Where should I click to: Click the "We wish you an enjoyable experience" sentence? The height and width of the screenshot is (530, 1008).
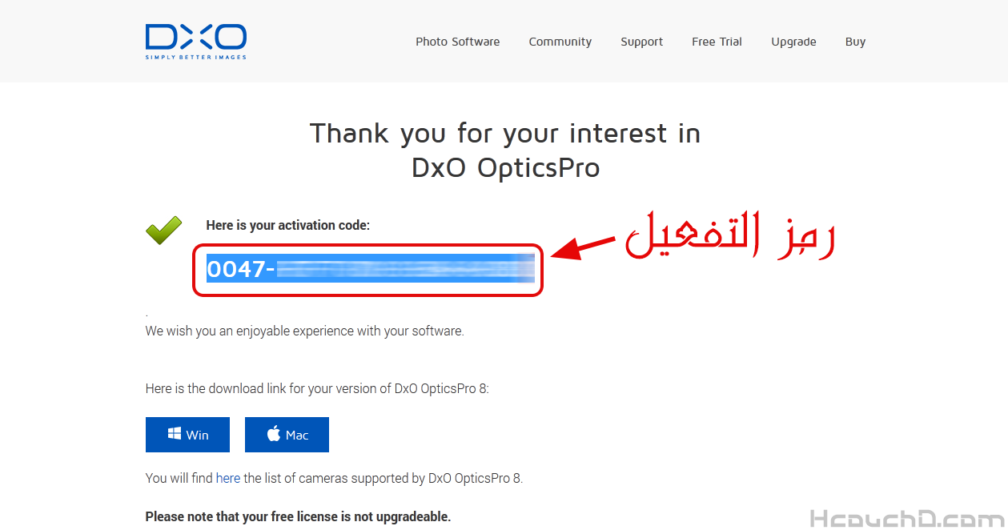coord(304,331)
